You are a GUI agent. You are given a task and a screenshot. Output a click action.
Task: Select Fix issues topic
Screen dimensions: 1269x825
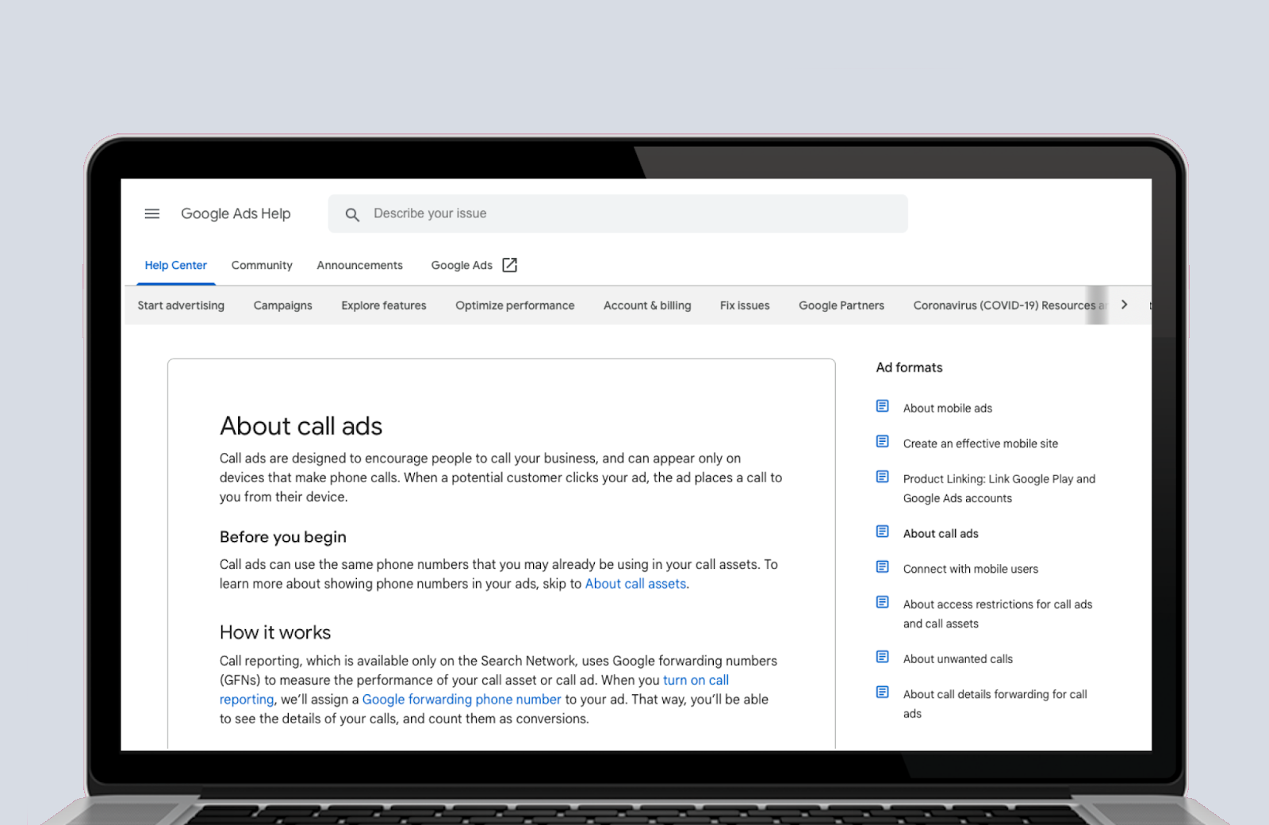(745, 305)
